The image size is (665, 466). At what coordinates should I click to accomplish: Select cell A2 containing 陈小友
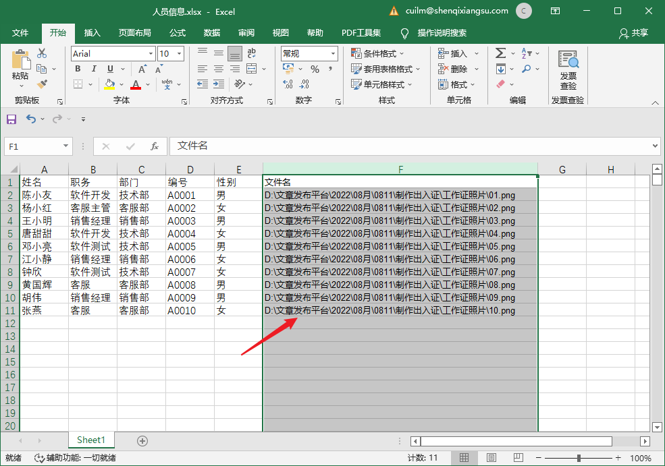tap(44, 196)
